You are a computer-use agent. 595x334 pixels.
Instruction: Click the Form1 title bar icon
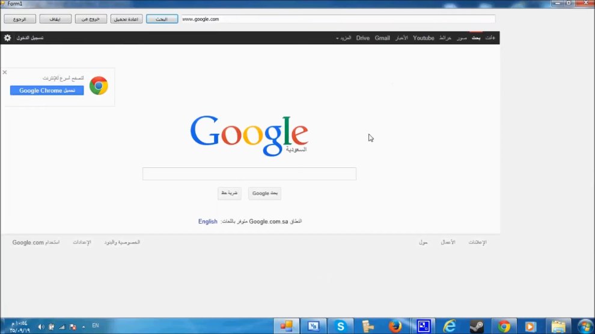coord(3,4)
